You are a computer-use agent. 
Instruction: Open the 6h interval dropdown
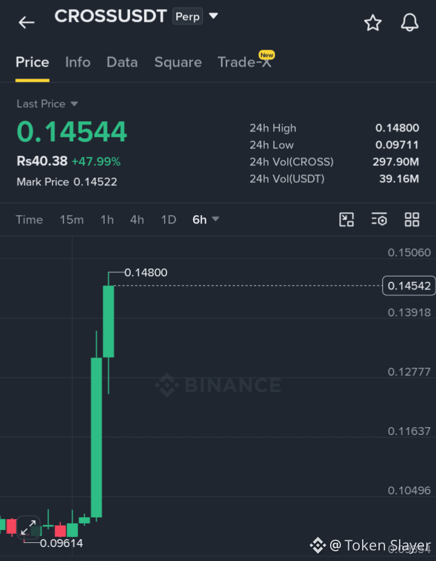206,219
